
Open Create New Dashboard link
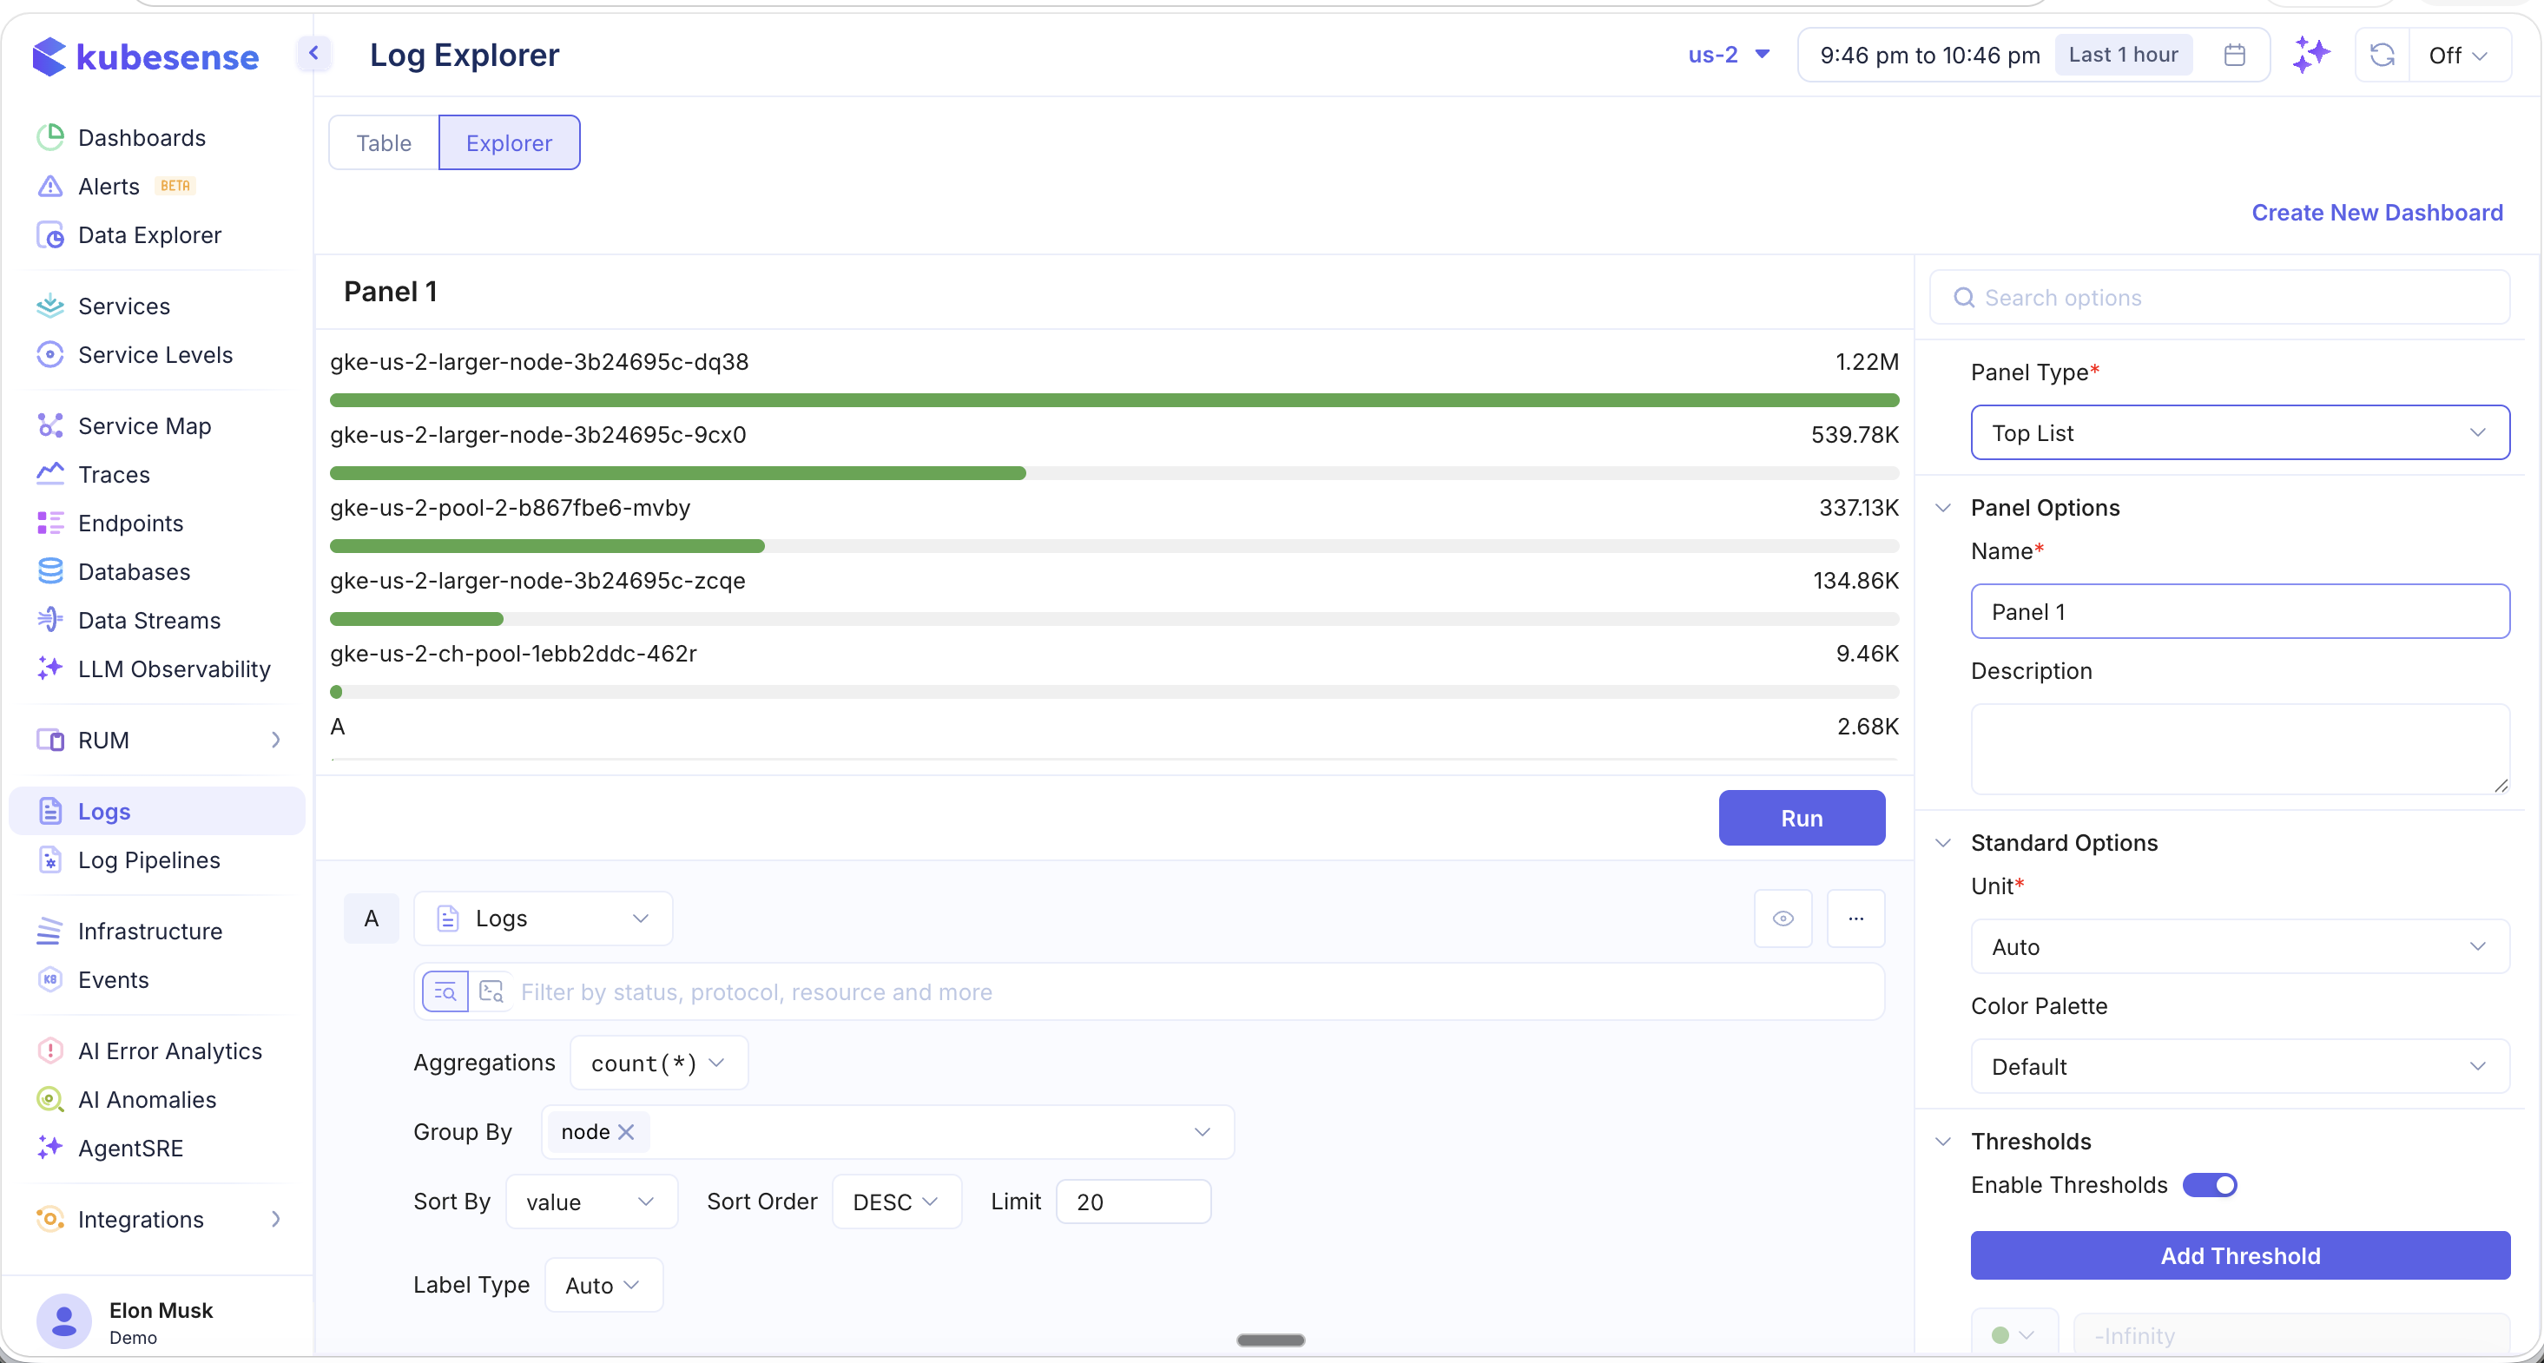pos(2377,211)
